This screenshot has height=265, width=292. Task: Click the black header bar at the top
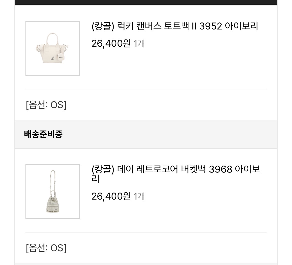pyautogui.click(x=146, y=2)
